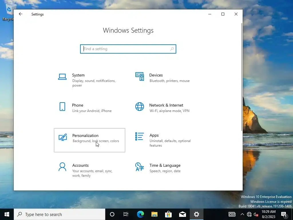This screenshot has width=293, height=220.
Task: Click the taskbar Type here to search box
Action: click(60, 214)
